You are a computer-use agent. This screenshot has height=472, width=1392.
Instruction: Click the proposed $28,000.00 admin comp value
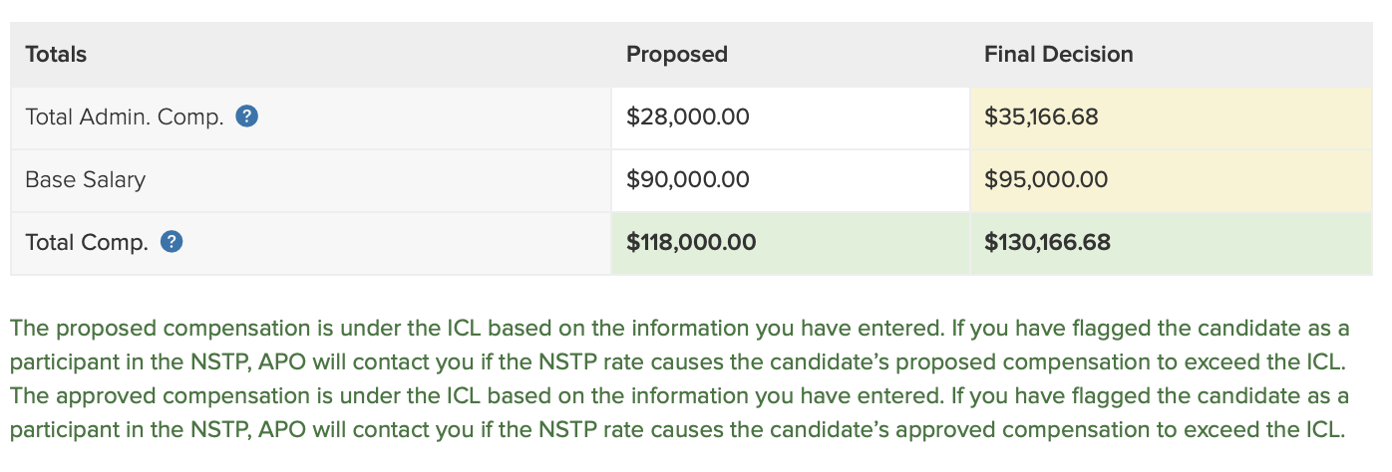coord(687,117)
